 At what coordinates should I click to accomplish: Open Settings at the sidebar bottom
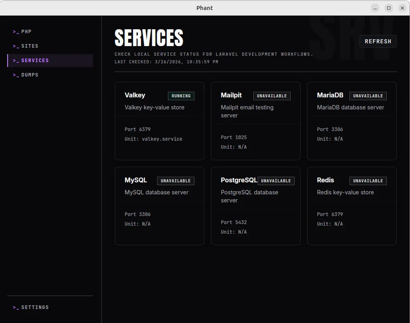pyautogui.click(x=50, y=307)
